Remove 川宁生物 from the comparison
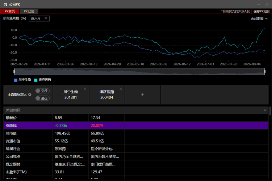 click(x=85, y=89)
